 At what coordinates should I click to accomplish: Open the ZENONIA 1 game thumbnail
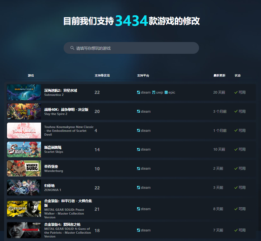tap(24, 188)
